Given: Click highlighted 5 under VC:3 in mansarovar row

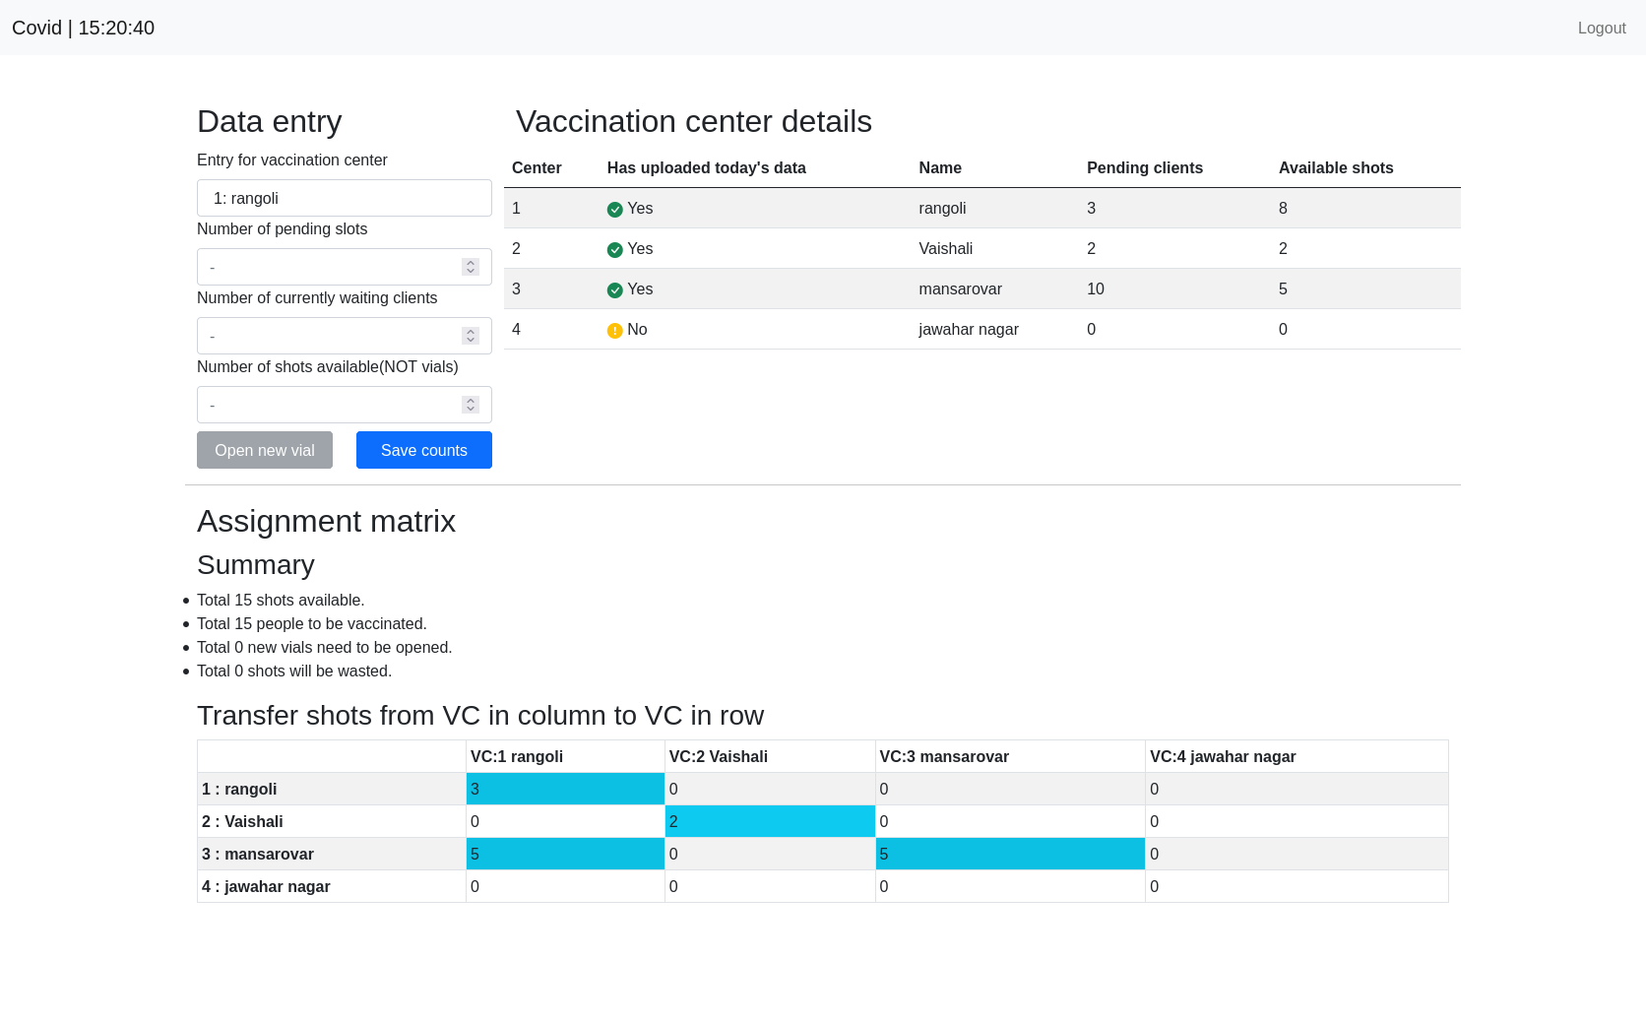Looking at the screenshot, I should tap(1010, 854).
